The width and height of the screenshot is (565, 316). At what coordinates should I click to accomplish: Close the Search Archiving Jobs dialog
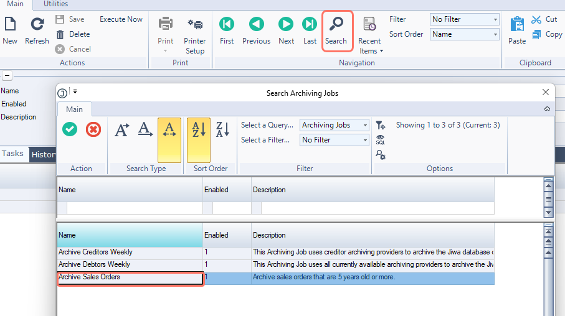click(x=546, y=92)
